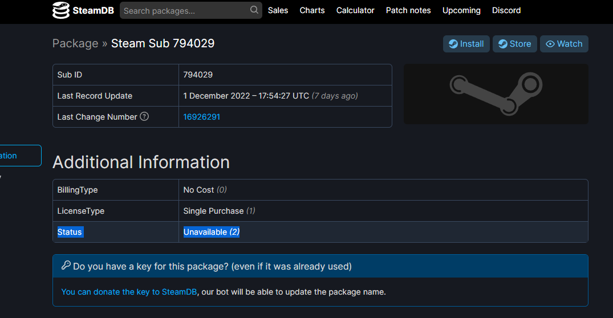Click the BillingType row label
The height and width of the screenshot is (318, 613).
click(x=78, y=190)
